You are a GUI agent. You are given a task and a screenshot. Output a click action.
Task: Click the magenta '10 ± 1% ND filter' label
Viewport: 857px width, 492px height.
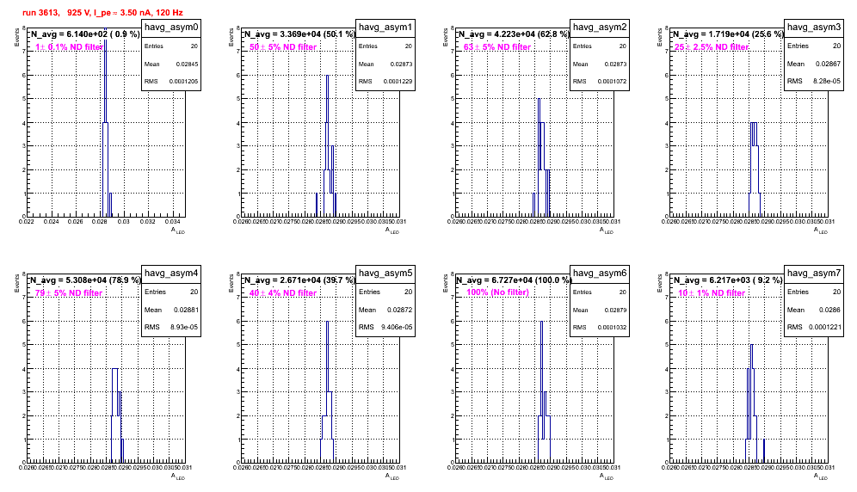coord(712,293)
